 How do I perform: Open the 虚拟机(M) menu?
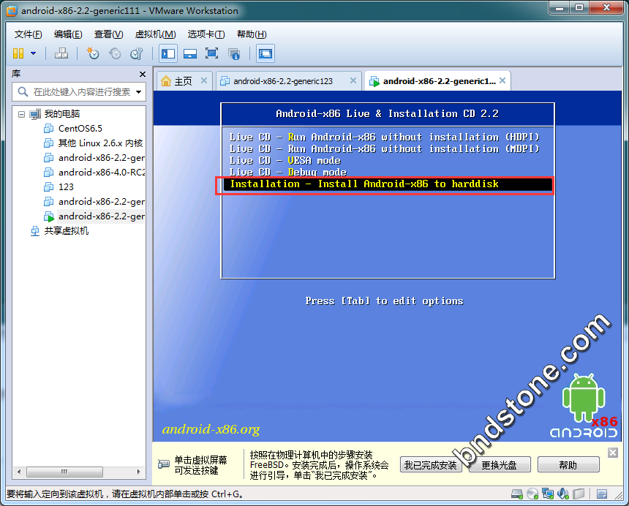(155, 34)
